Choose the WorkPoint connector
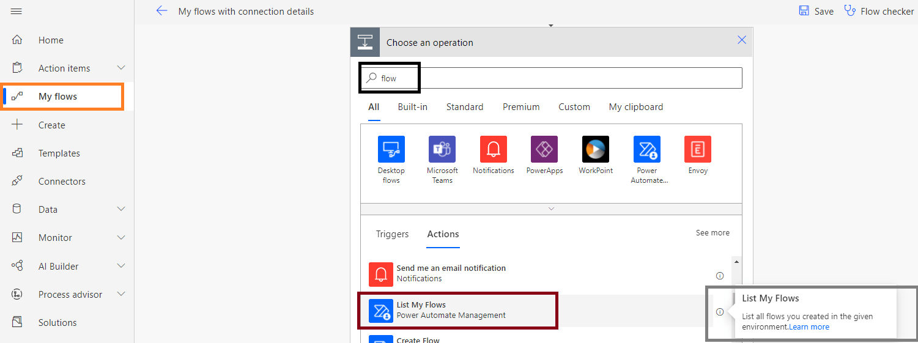Image resolution: width=918 pixels, height=343 pixels. (596, 155)
